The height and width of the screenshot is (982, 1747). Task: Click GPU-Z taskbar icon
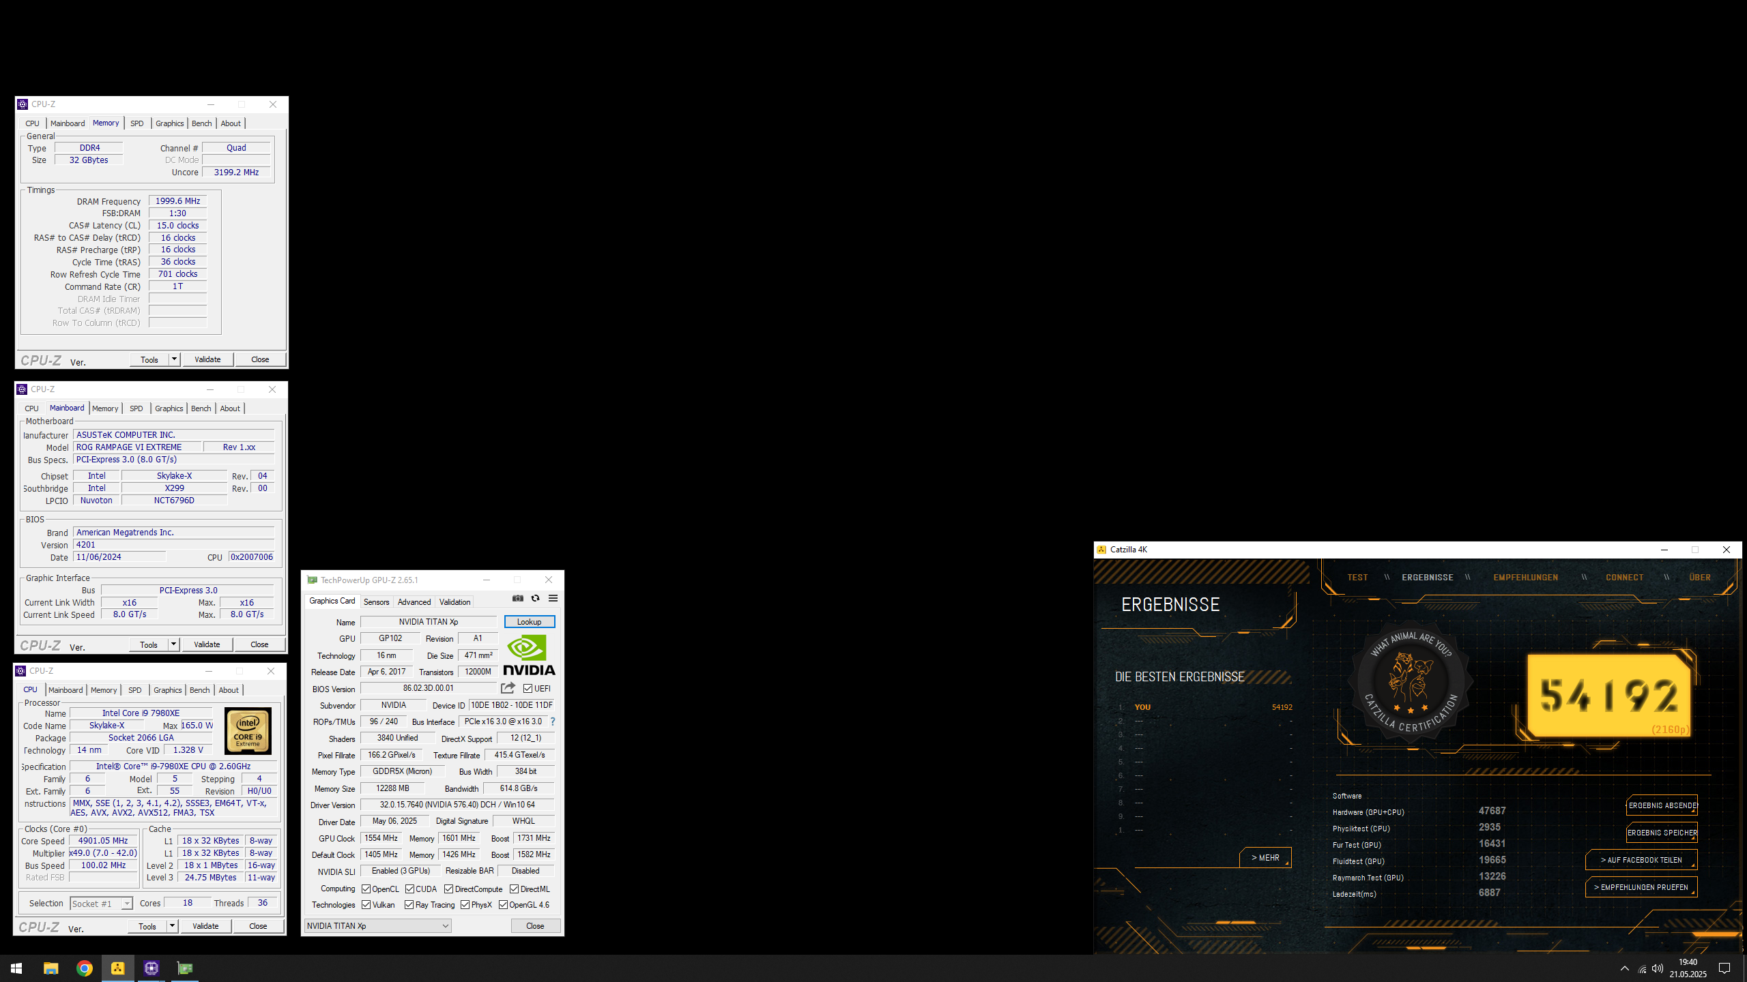coord(185,968)
